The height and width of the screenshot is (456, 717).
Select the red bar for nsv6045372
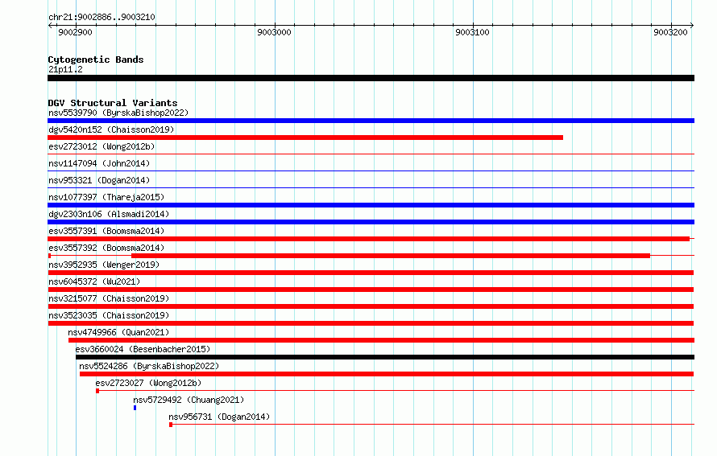[371, 290]
